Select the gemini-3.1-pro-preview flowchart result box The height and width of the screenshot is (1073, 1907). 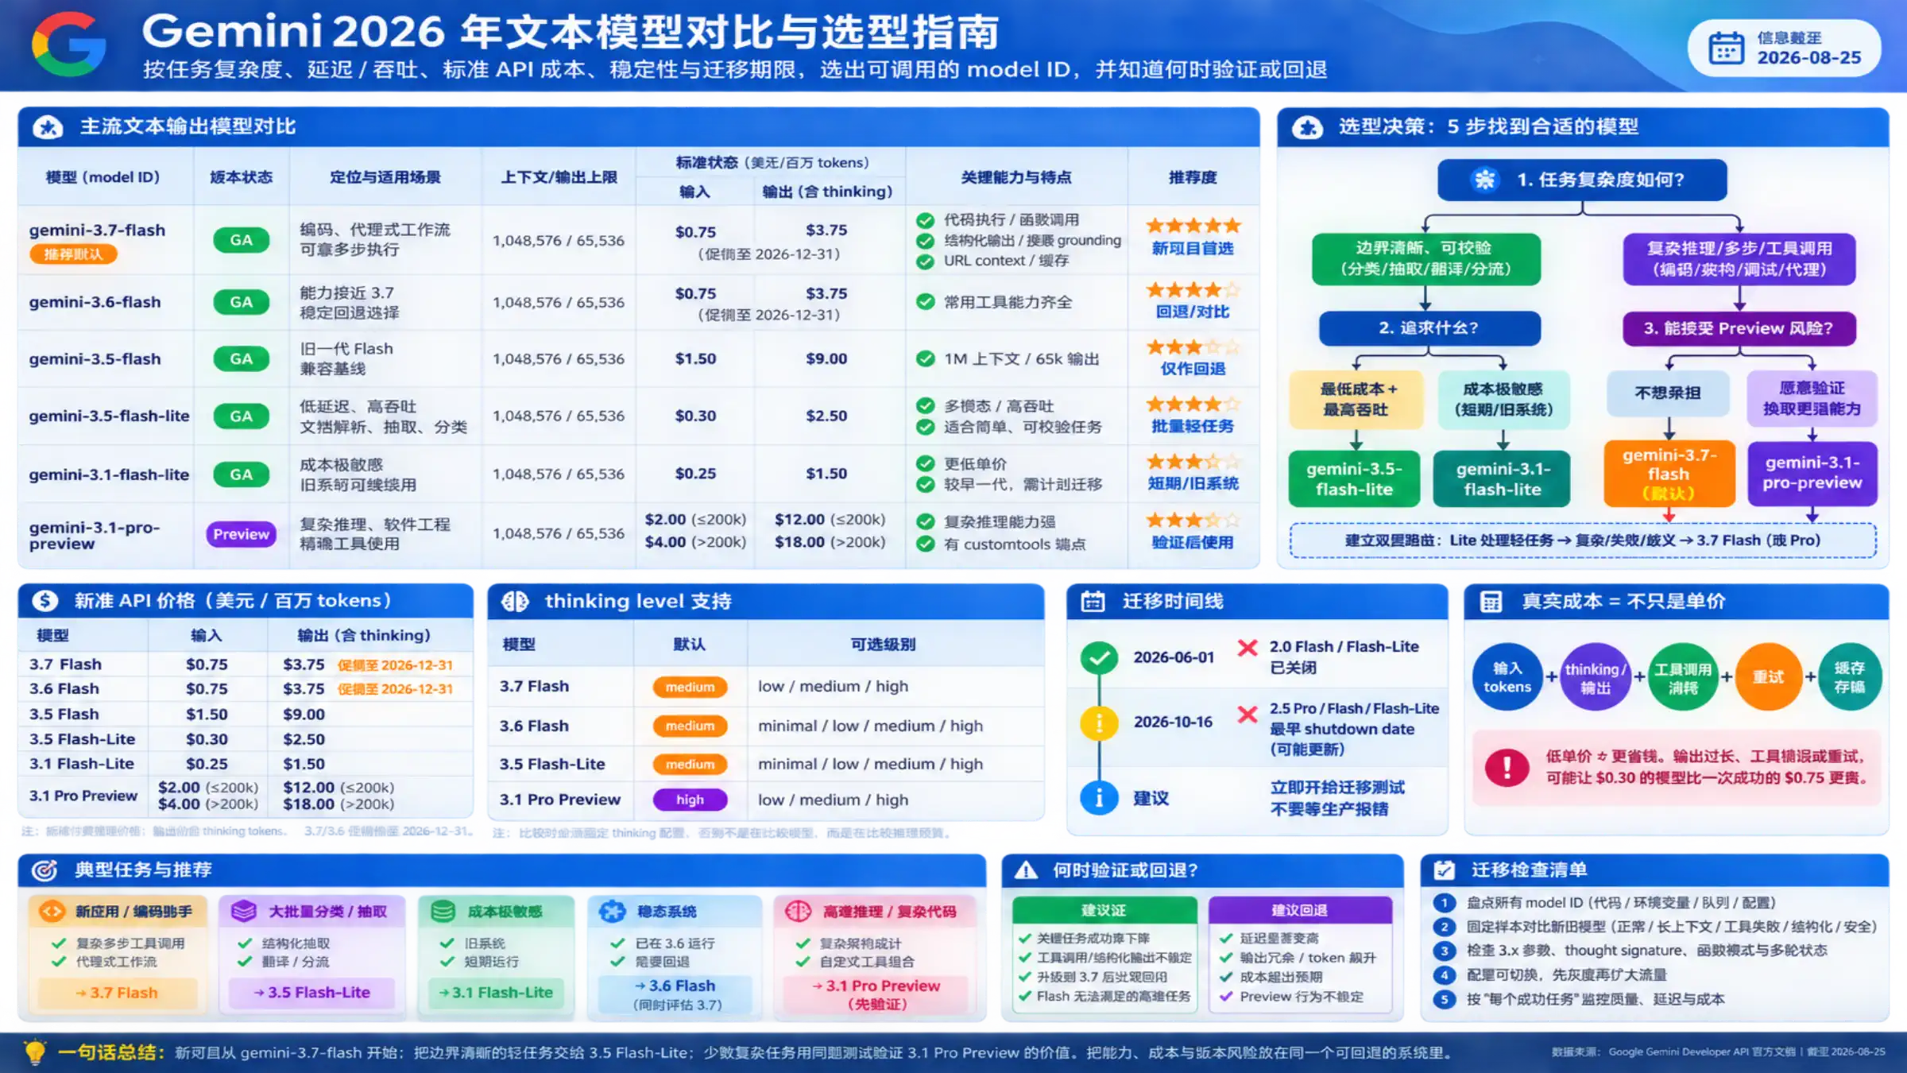point(1812,474)
